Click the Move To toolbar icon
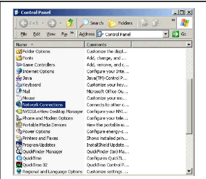 click(x=144, y=23)
